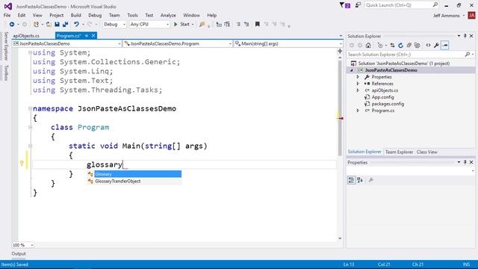Click the editor vertical scrollbar thumb
The image size is (478, 269).
(x=340, y=108)
